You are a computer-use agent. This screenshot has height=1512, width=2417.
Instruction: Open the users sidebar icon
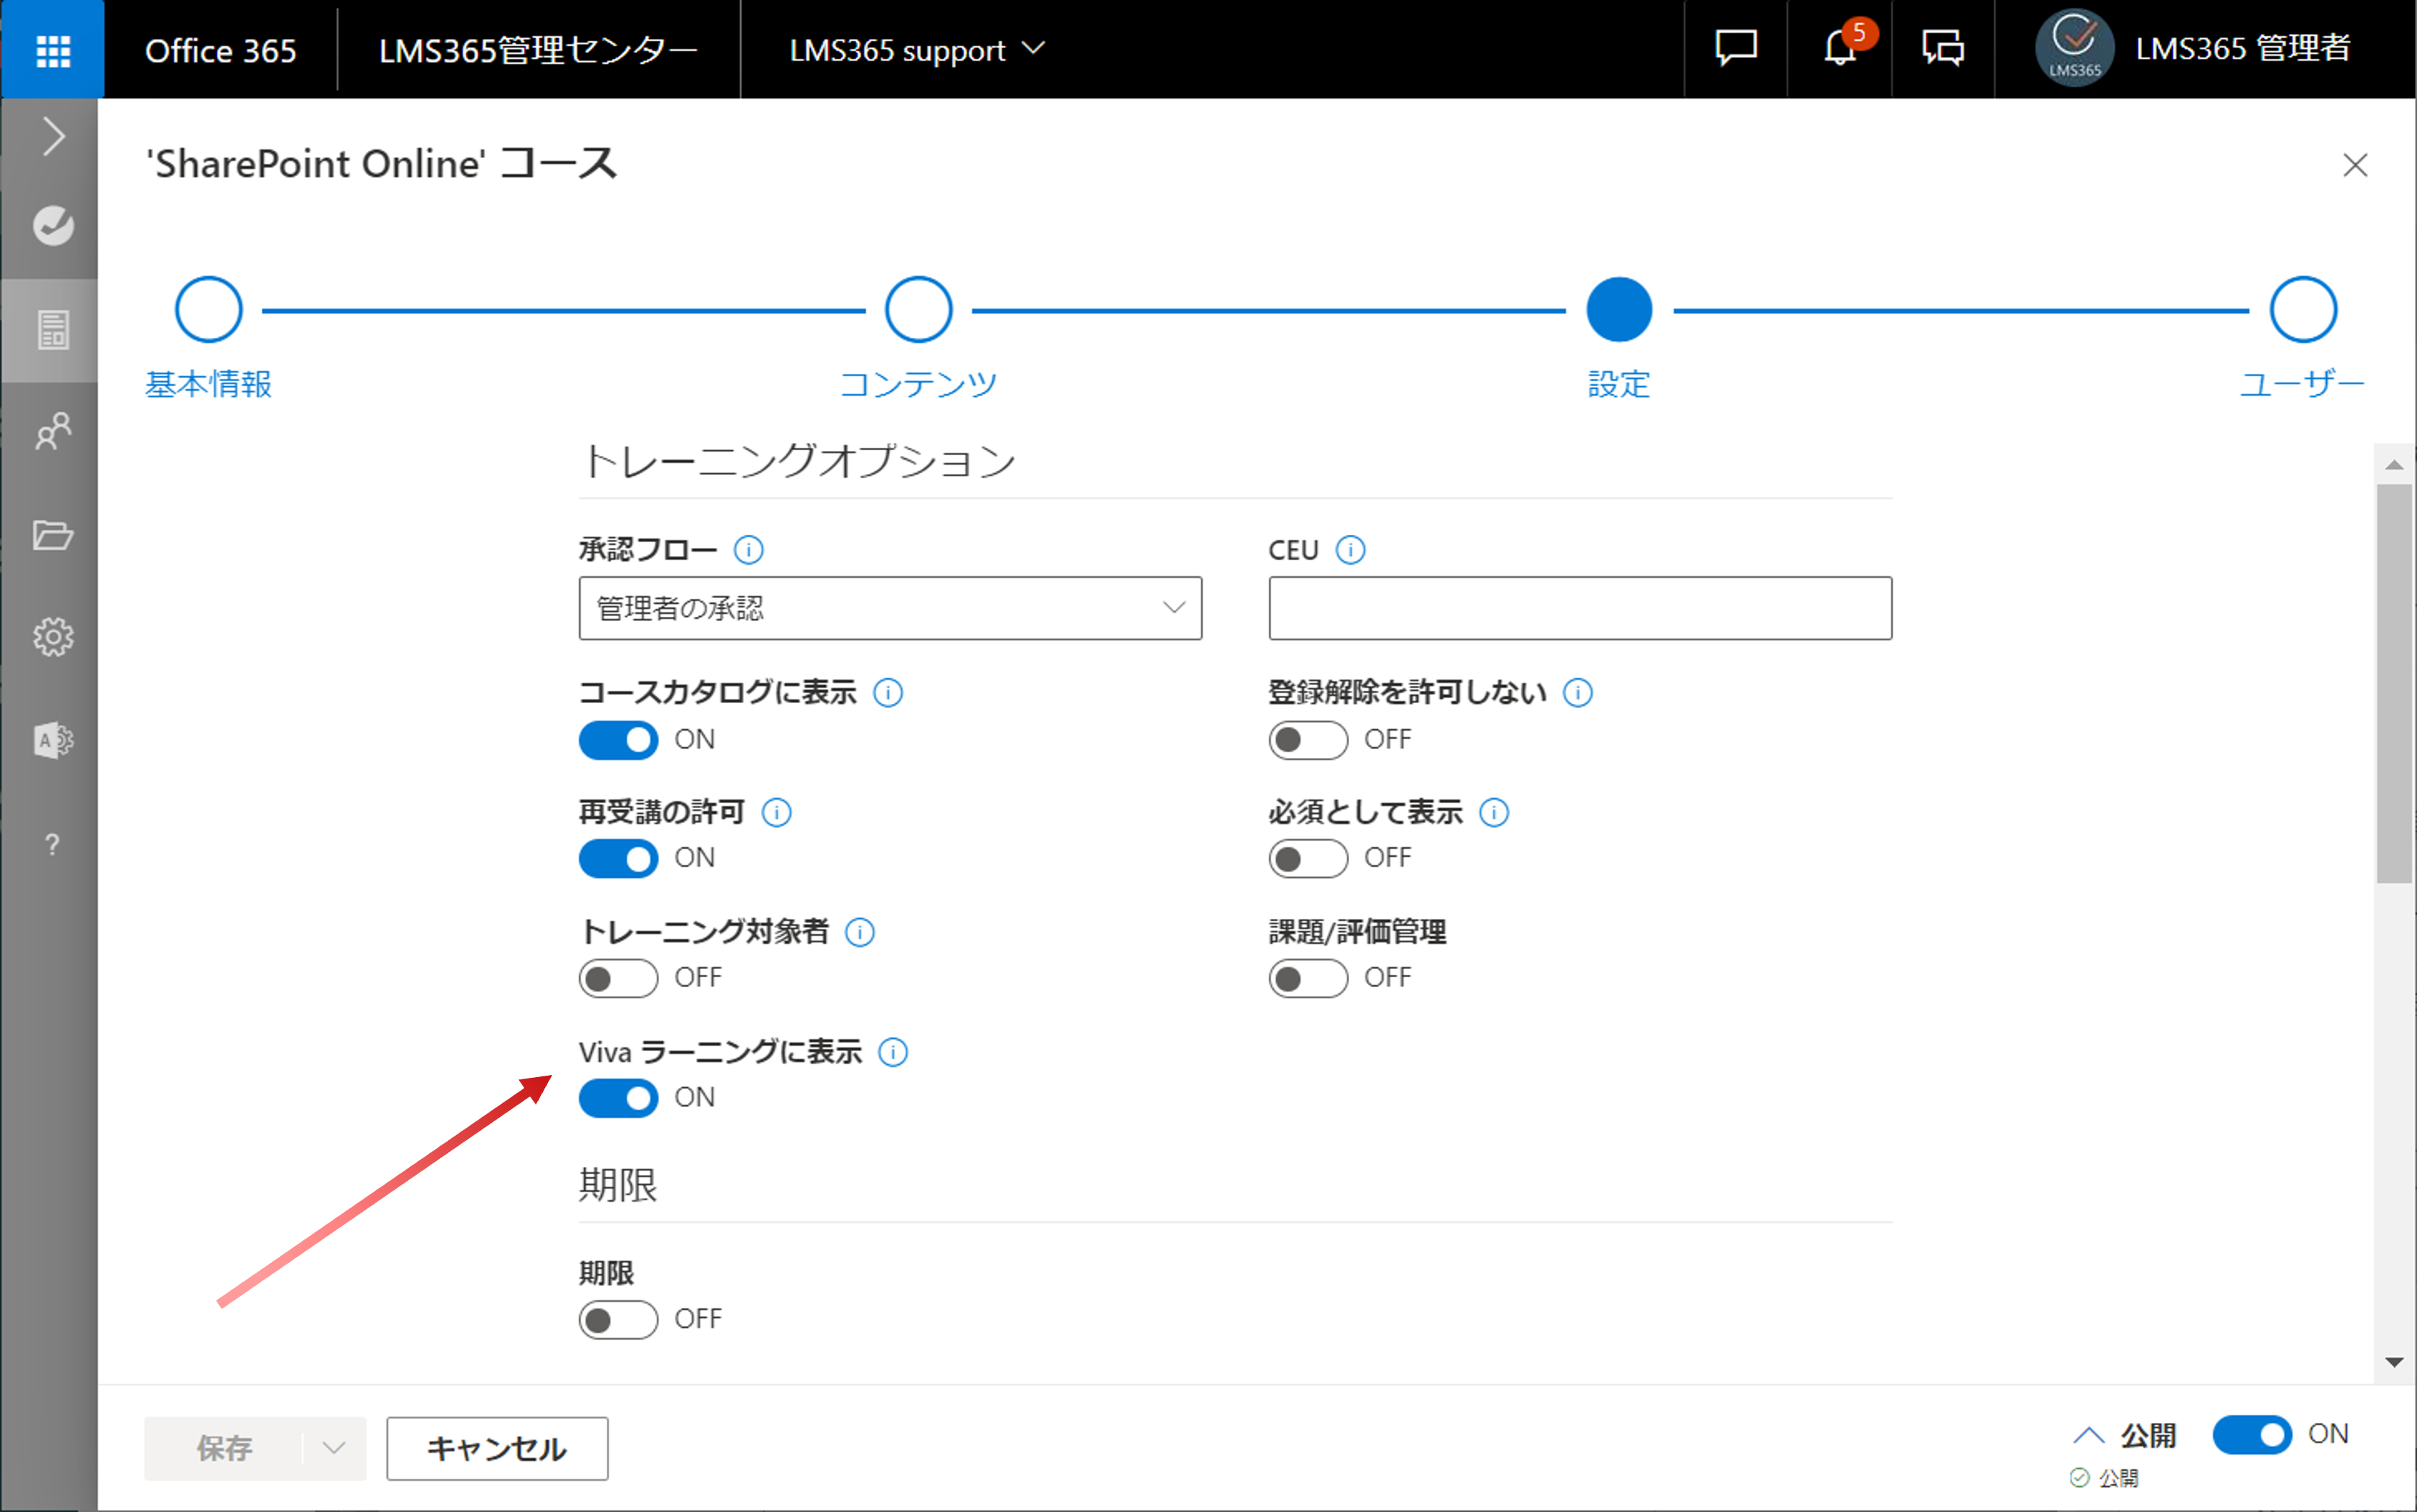(52, 432)
